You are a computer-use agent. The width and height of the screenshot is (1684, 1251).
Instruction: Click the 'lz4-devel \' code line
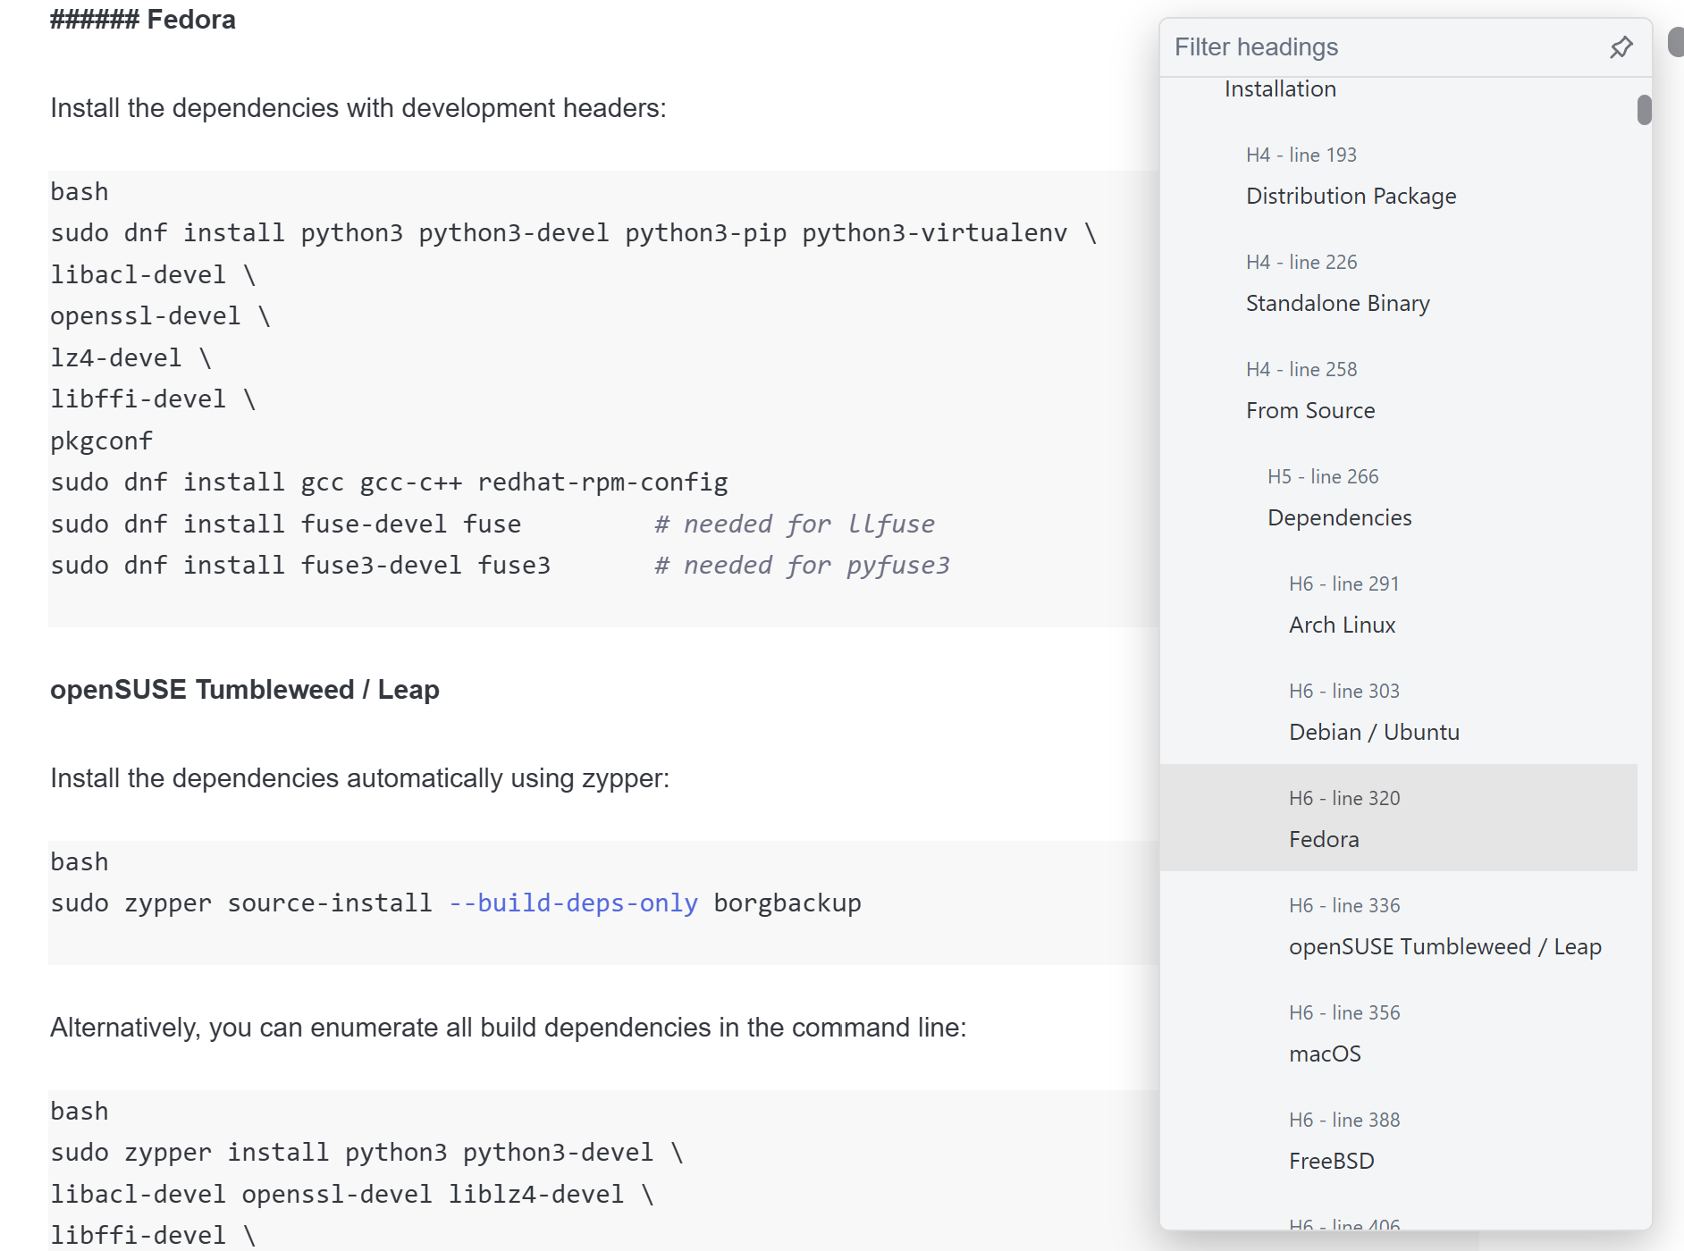(131, 358)
